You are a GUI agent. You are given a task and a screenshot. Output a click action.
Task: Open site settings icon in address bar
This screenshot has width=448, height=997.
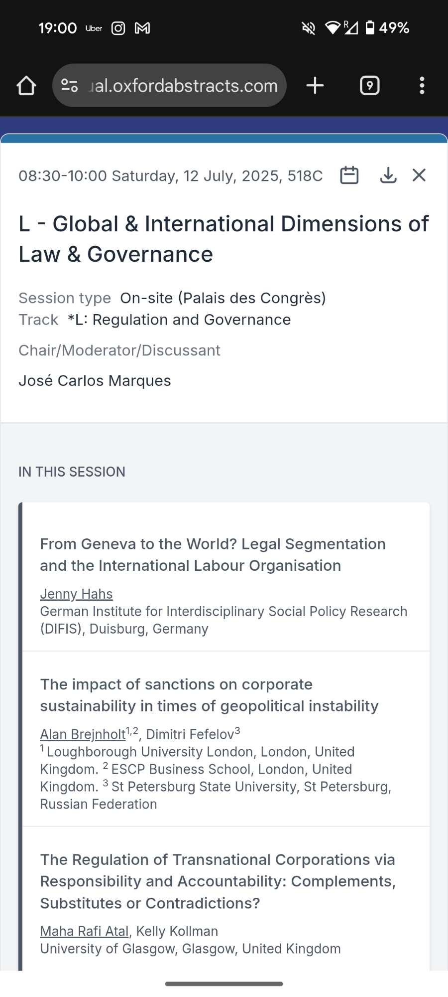pyautogui.click(x=70, y=86)
